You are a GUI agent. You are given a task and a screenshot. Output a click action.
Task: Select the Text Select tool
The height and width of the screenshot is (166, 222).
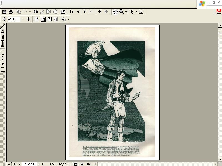coord(132,12)
